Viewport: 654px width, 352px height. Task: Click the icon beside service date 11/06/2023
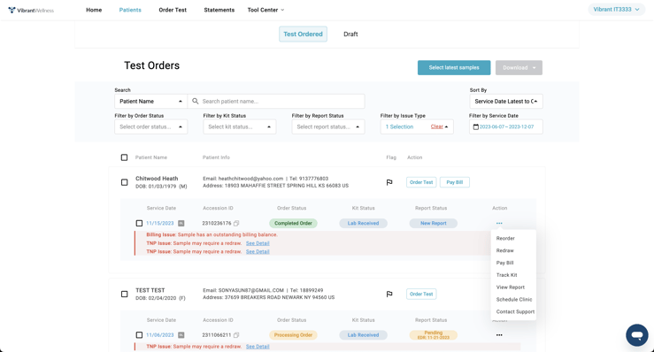[x=181, y=335]
